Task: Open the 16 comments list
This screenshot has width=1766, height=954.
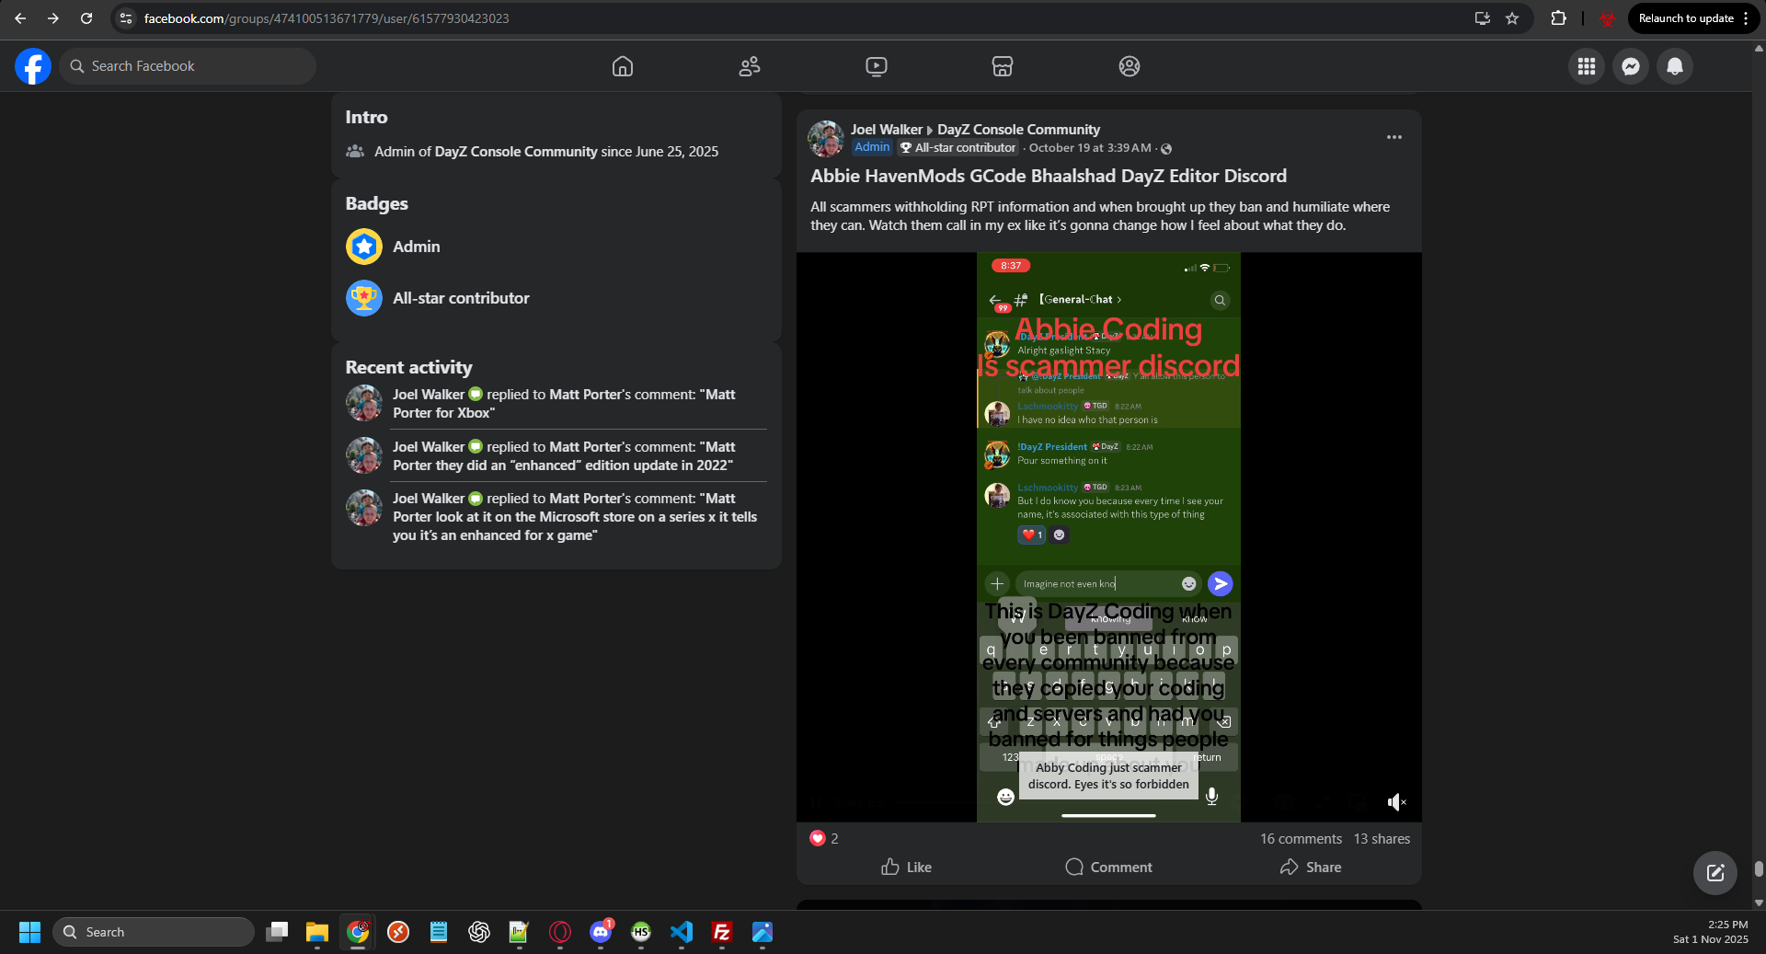Action: point(1301,839)
